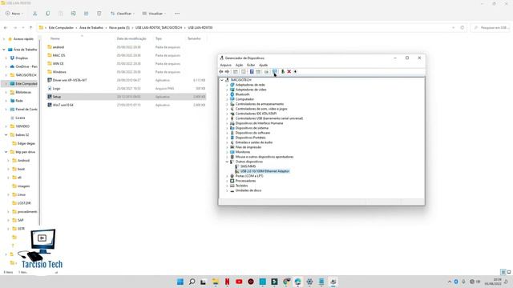
Task: Open the Search icon on the taskbar
Action: pyautogui.click(x=192, y=282)
